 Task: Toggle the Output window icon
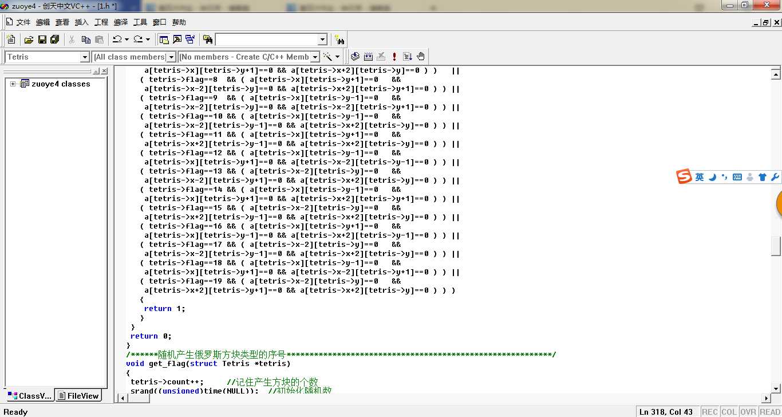click(177, 40)
